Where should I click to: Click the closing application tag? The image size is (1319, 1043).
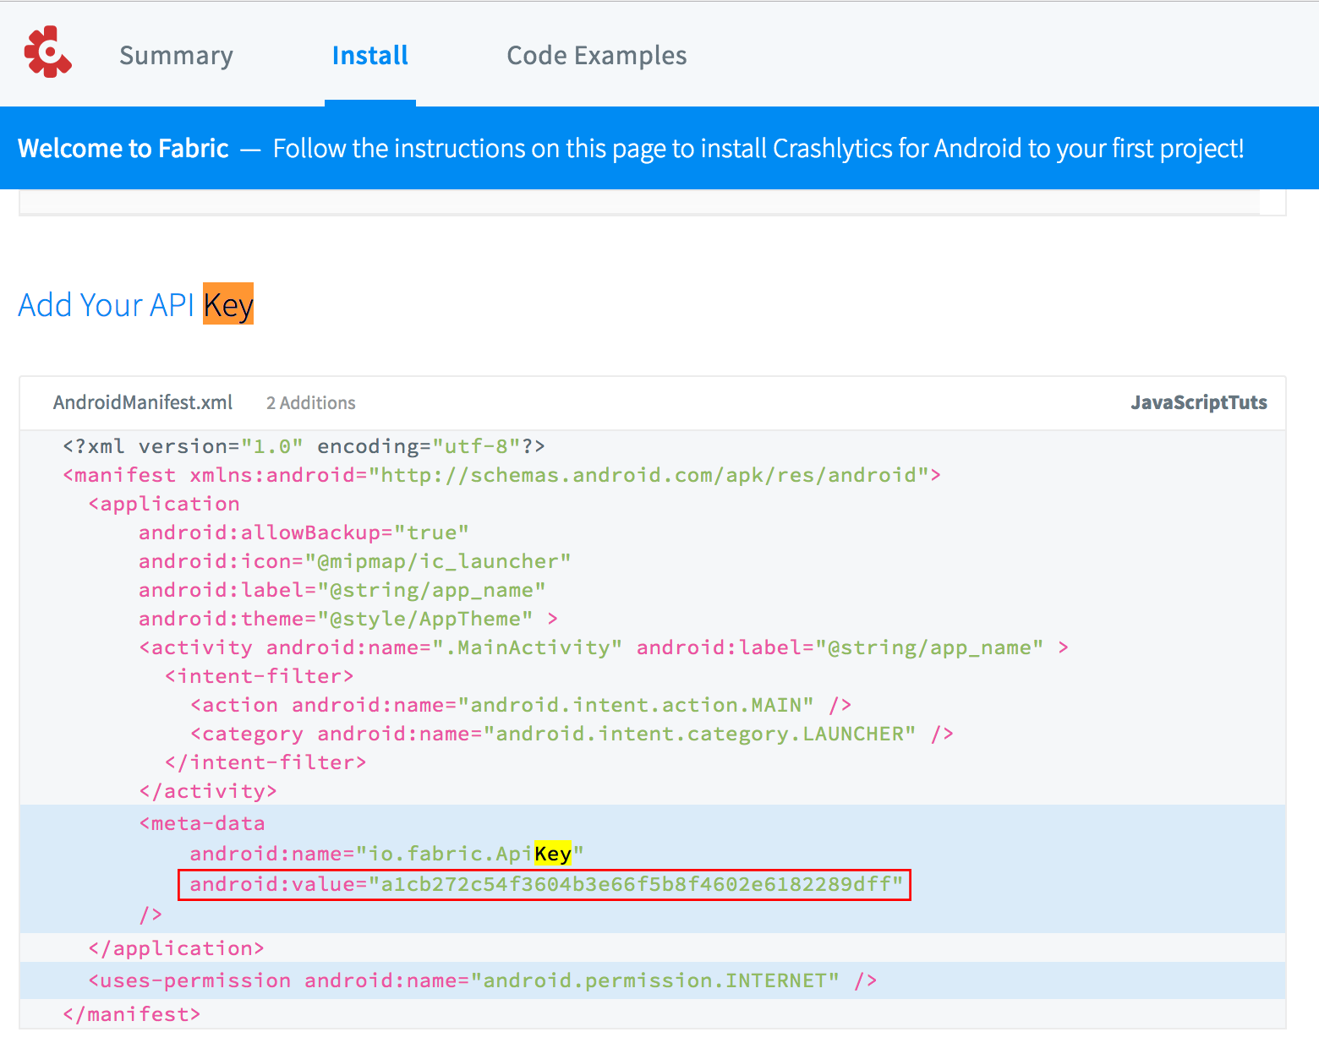coord(176,948)
